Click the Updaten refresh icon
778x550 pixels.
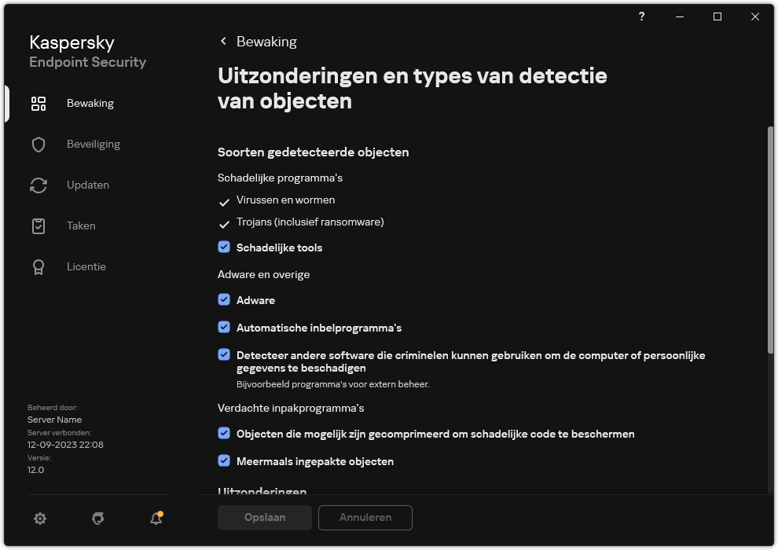(x=39, y=185)
